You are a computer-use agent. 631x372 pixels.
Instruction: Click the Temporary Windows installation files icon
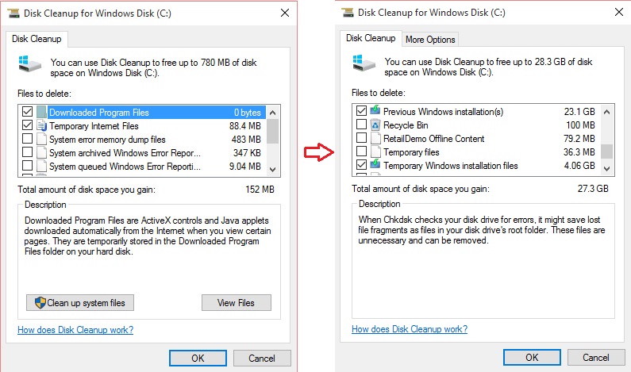(x=375, y=165)
